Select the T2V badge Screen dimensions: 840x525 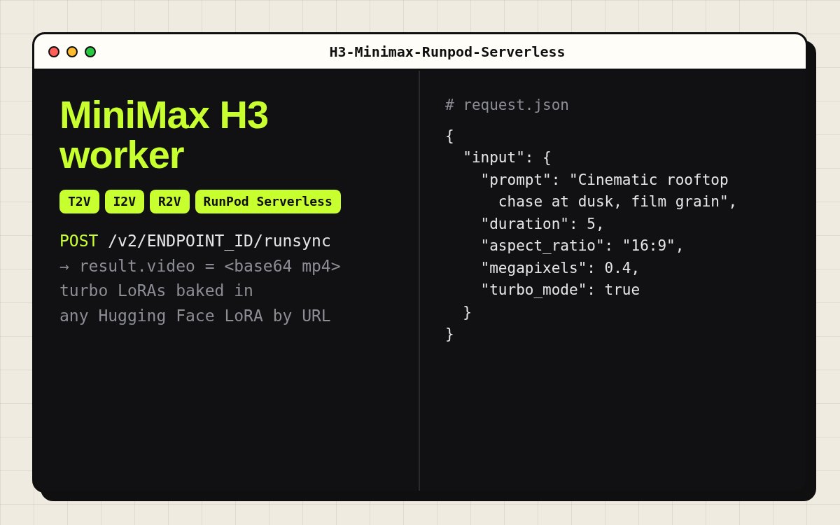coord(79,202)
